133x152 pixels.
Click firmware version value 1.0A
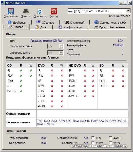[120, 41]
